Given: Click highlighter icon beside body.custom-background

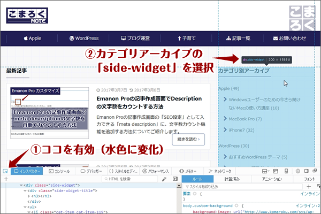Looking at the screenshot, I should 236,205.
